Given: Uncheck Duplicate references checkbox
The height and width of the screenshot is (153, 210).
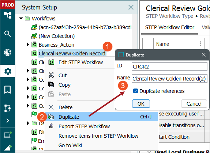Looking at the screenshot, I should pyautogui.click(x=135, y=91).
